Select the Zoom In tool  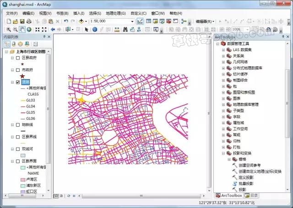coord(9,29)
